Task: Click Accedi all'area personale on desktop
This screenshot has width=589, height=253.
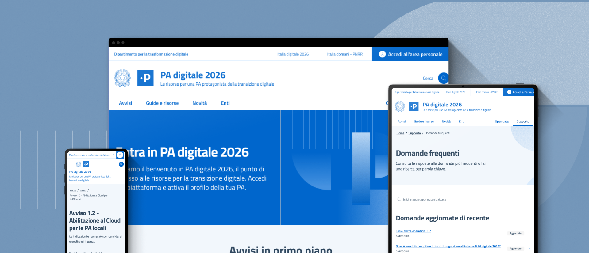Action: click(x=410, y=54)
